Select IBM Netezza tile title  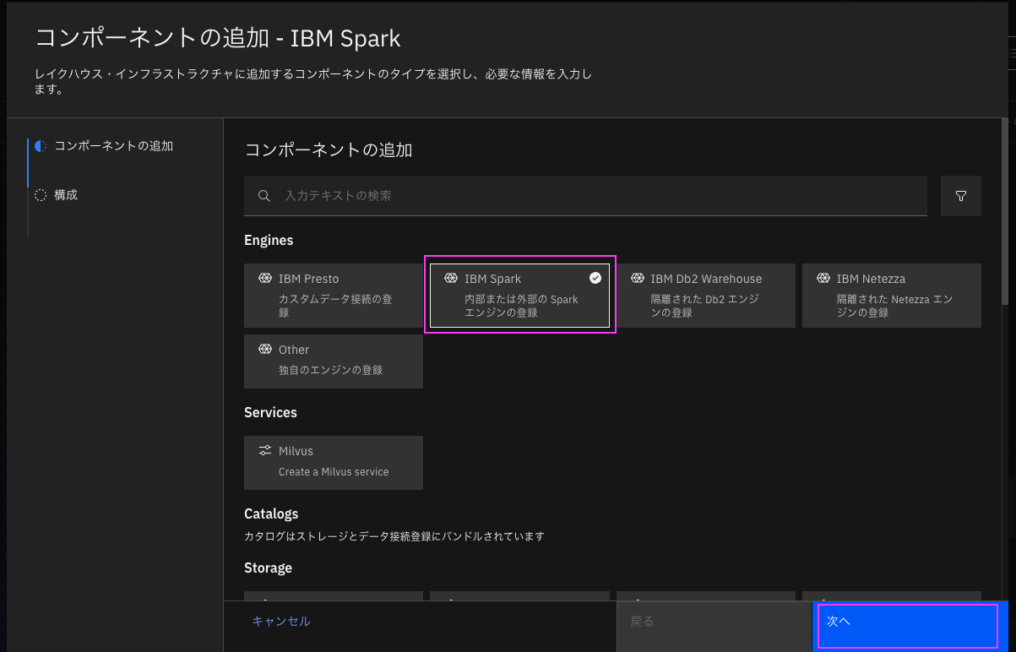[x=871, y=279]
